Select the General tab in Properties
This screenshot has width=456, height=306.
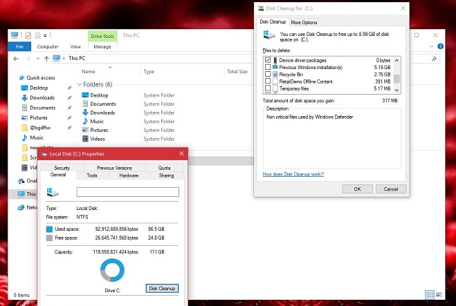(x=58, y=175)
